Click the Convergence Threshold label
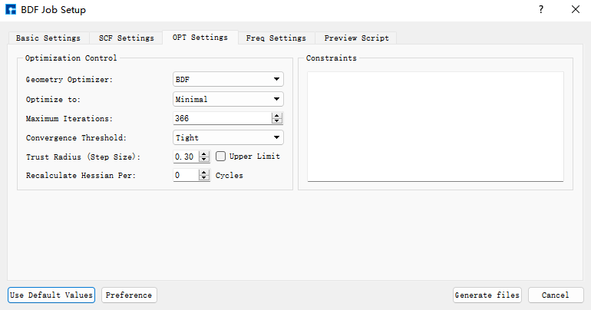This screenshot has width=591, height=310. (76, 138)
